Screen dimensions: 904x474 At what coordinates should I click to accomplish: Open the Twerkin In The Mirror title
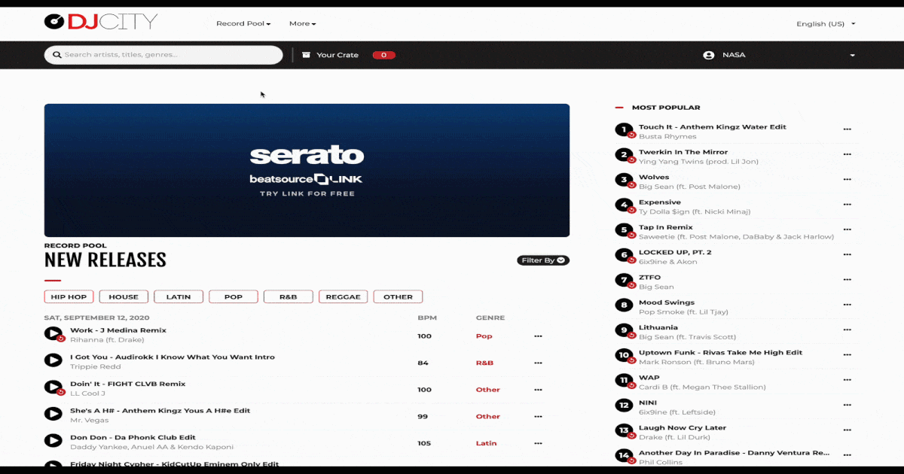(x=683, y=152)
